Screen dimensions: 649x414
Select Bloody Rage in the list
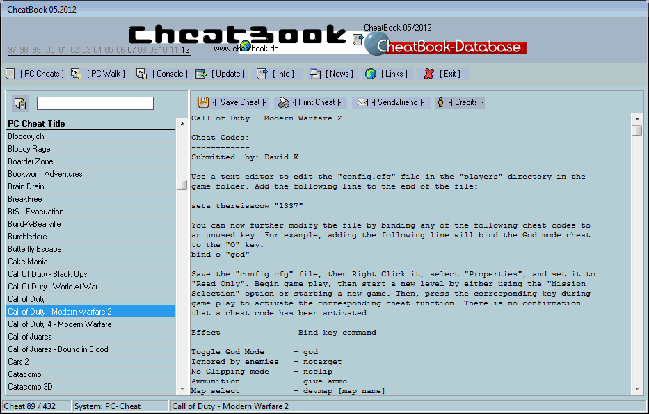pyautogui.click(x=90, y=149)
